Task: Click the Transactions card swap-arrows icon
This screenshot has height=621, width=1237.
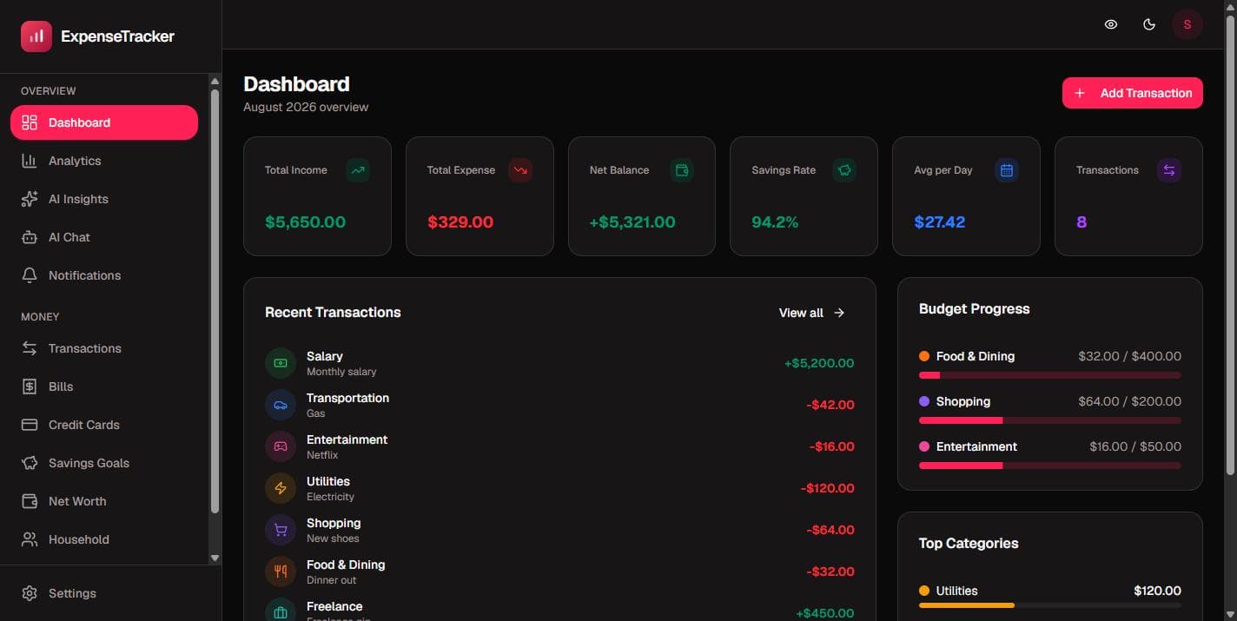Action: pos(1169,170)
